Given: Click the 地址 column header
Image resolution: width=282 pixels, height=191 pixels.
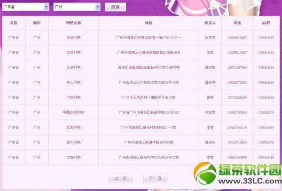Looking at the screenshot, I should coord(149,23).
